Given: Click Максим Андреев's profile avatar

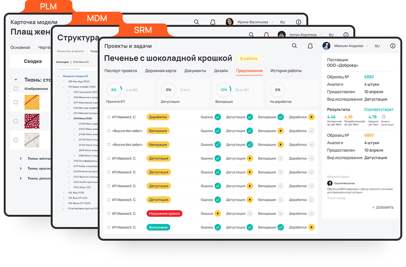Looking at the screenshot, I should [327, 46].
